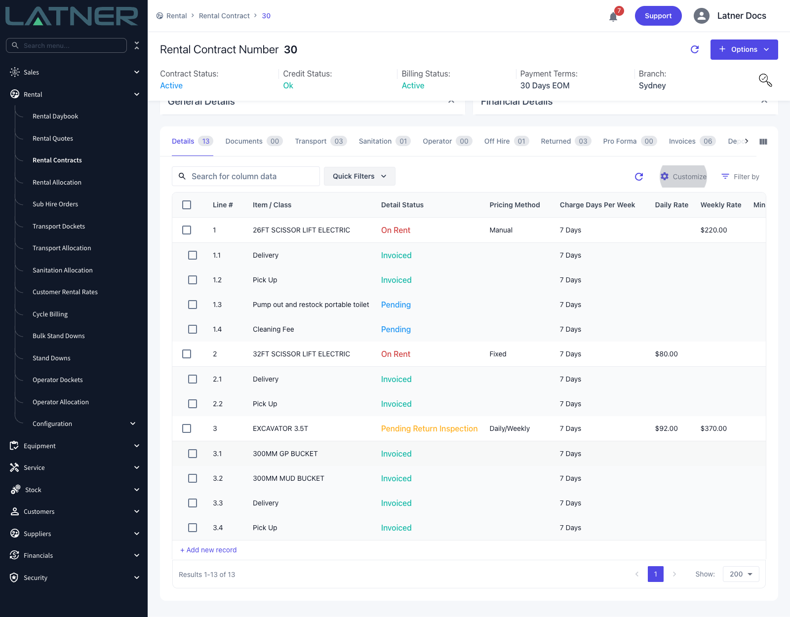
Task: Click Add new record link
Action: (x=208, y=550)
